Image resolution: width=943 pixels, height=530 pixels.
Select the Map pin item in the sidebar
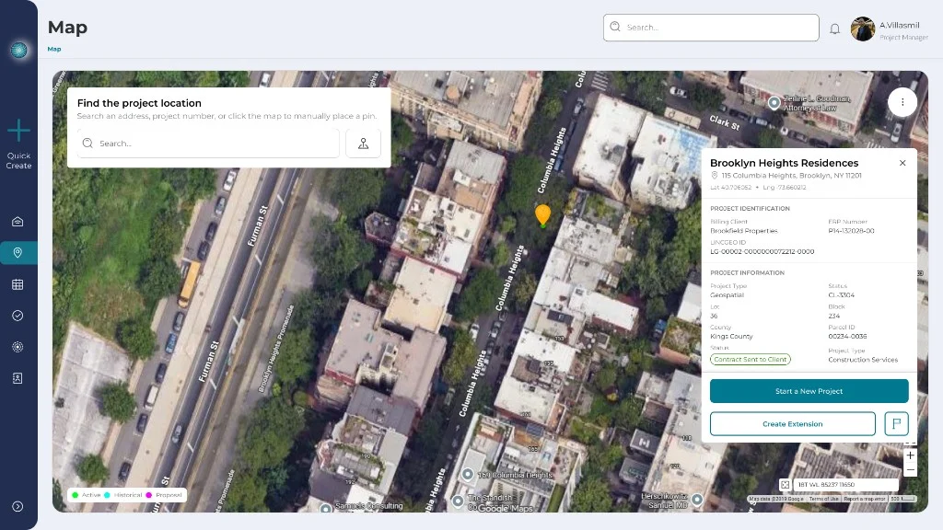tap(17, 253)
